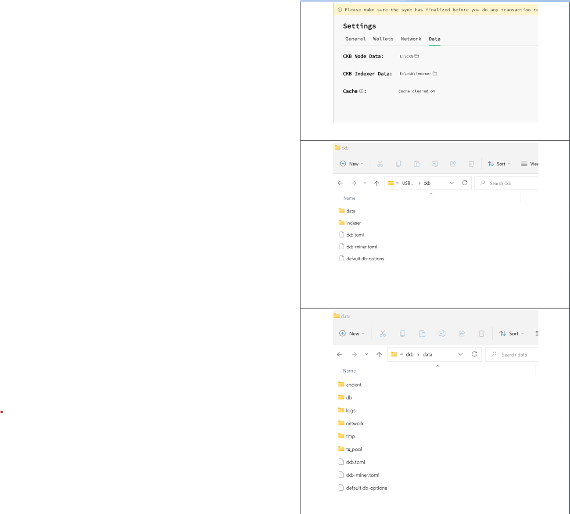
Task: Click Delete trash icon in data window
Action: tap(481, 334)
